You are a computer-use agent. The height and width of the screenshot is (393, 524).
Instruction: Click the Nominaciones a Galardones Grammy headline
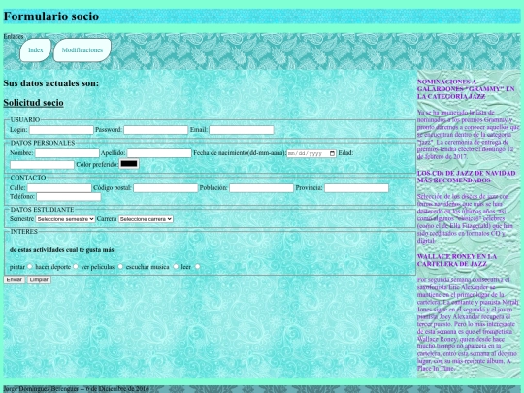[466, 89]
